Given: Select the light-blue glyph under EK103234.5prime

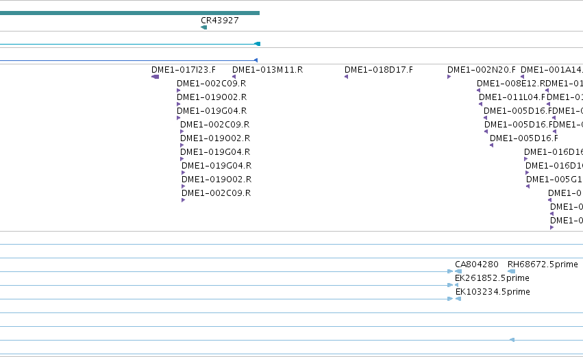Looking at the screenshot, I should (458, 299).
